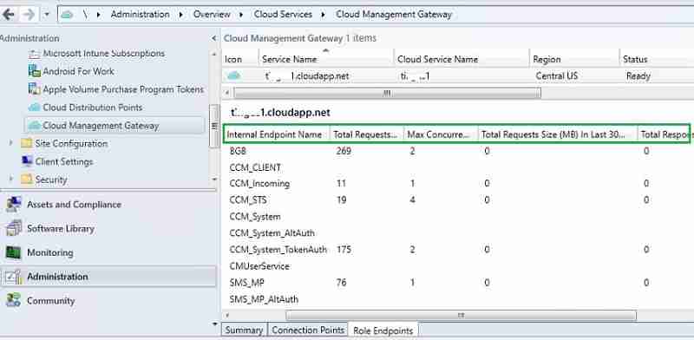The height and width of the screenshot is (340, 694).
Task: Select the BGB endpoint row
Action: point(458,151)
